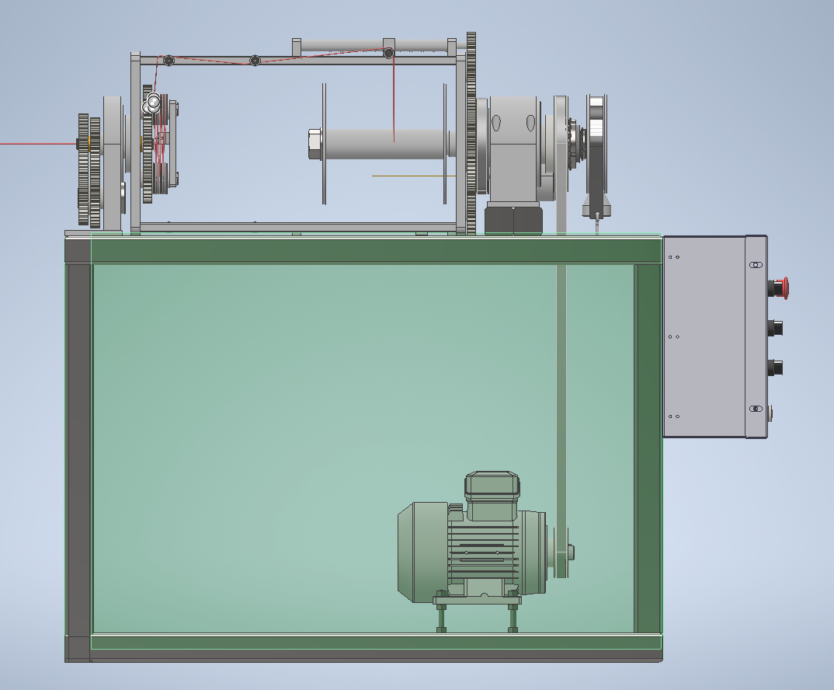Select the tall large-diameter gear beside the gearbox

[x=471, y=133]
